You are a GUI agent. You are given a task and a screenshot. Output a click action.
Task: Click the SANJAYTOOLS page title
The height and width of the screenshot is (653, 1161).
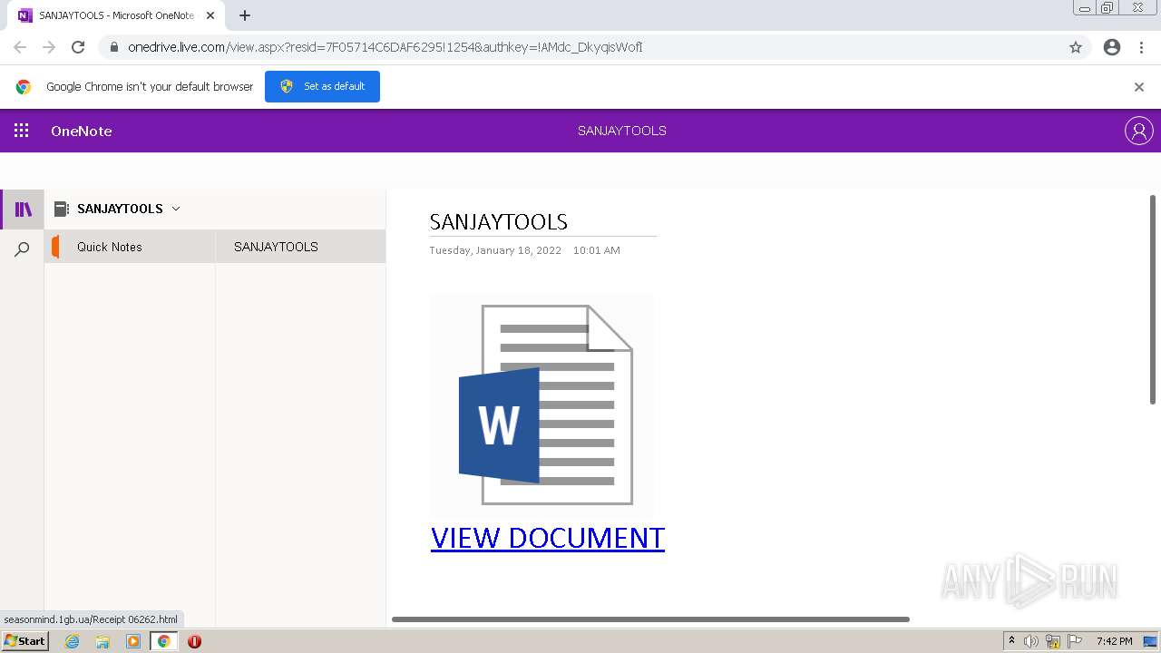(498, 221)
